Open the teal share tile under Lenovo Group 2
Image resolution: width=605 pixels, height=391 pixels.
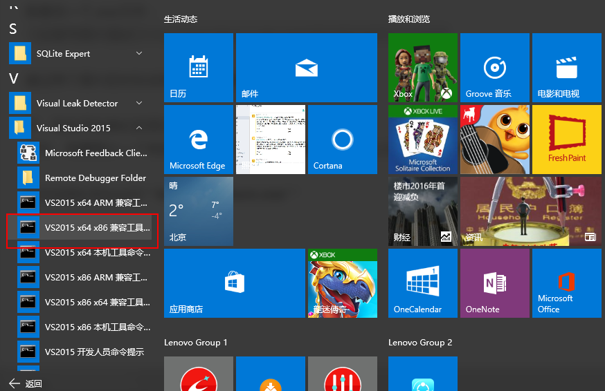[x=422, y=374]
